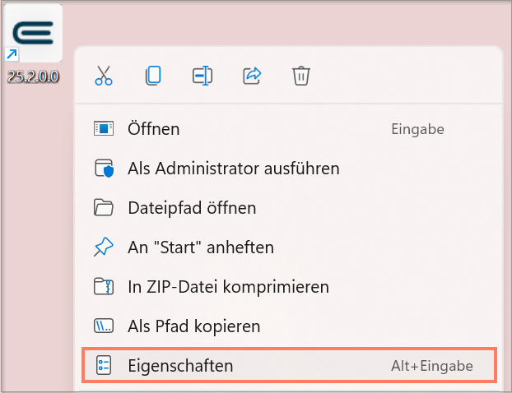Choose Dateipfad öffnen
This screenshot has height=393, width=512.
click(x=289, y=208)
